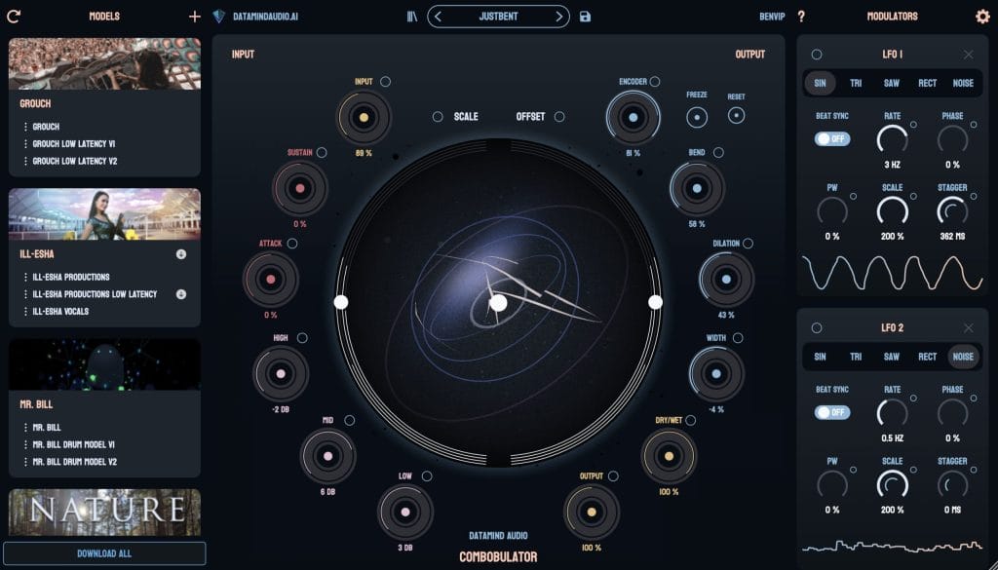Go to the next preset arrow
Image resolution: width=998 pixels, height=570 pixels.
point(558,17)
